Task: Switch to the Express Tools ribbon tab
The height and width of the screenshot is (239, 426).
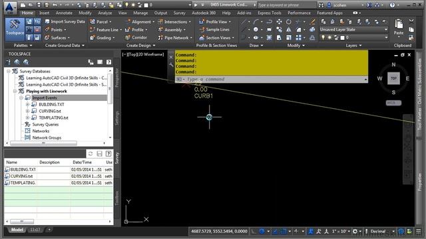Action: pyautogui.click(x=269, y=13)
